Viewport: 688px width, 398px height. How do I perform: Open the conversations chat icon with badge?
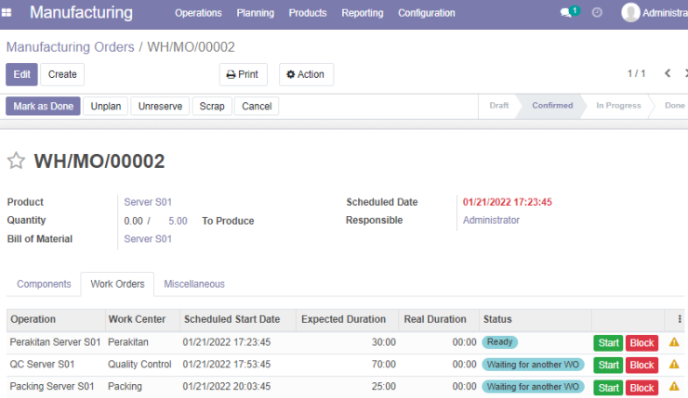tap(570, 12)
